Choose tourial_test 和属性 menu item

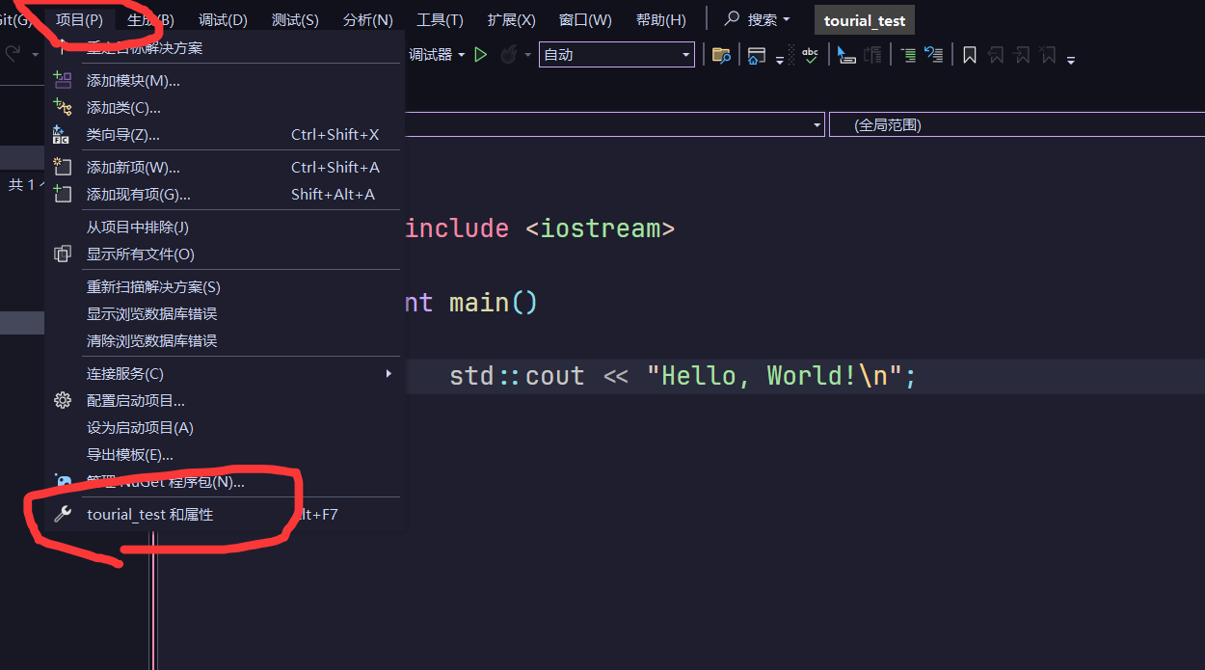pos(149,515)
